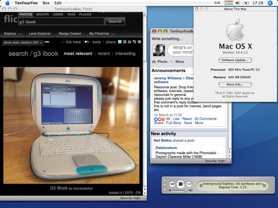
Task: Click the Flickr Search button
Action: 115,21
